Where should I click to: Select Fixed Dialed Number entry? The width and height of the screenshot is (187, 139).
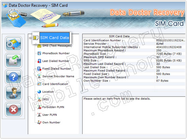[57, 68]
